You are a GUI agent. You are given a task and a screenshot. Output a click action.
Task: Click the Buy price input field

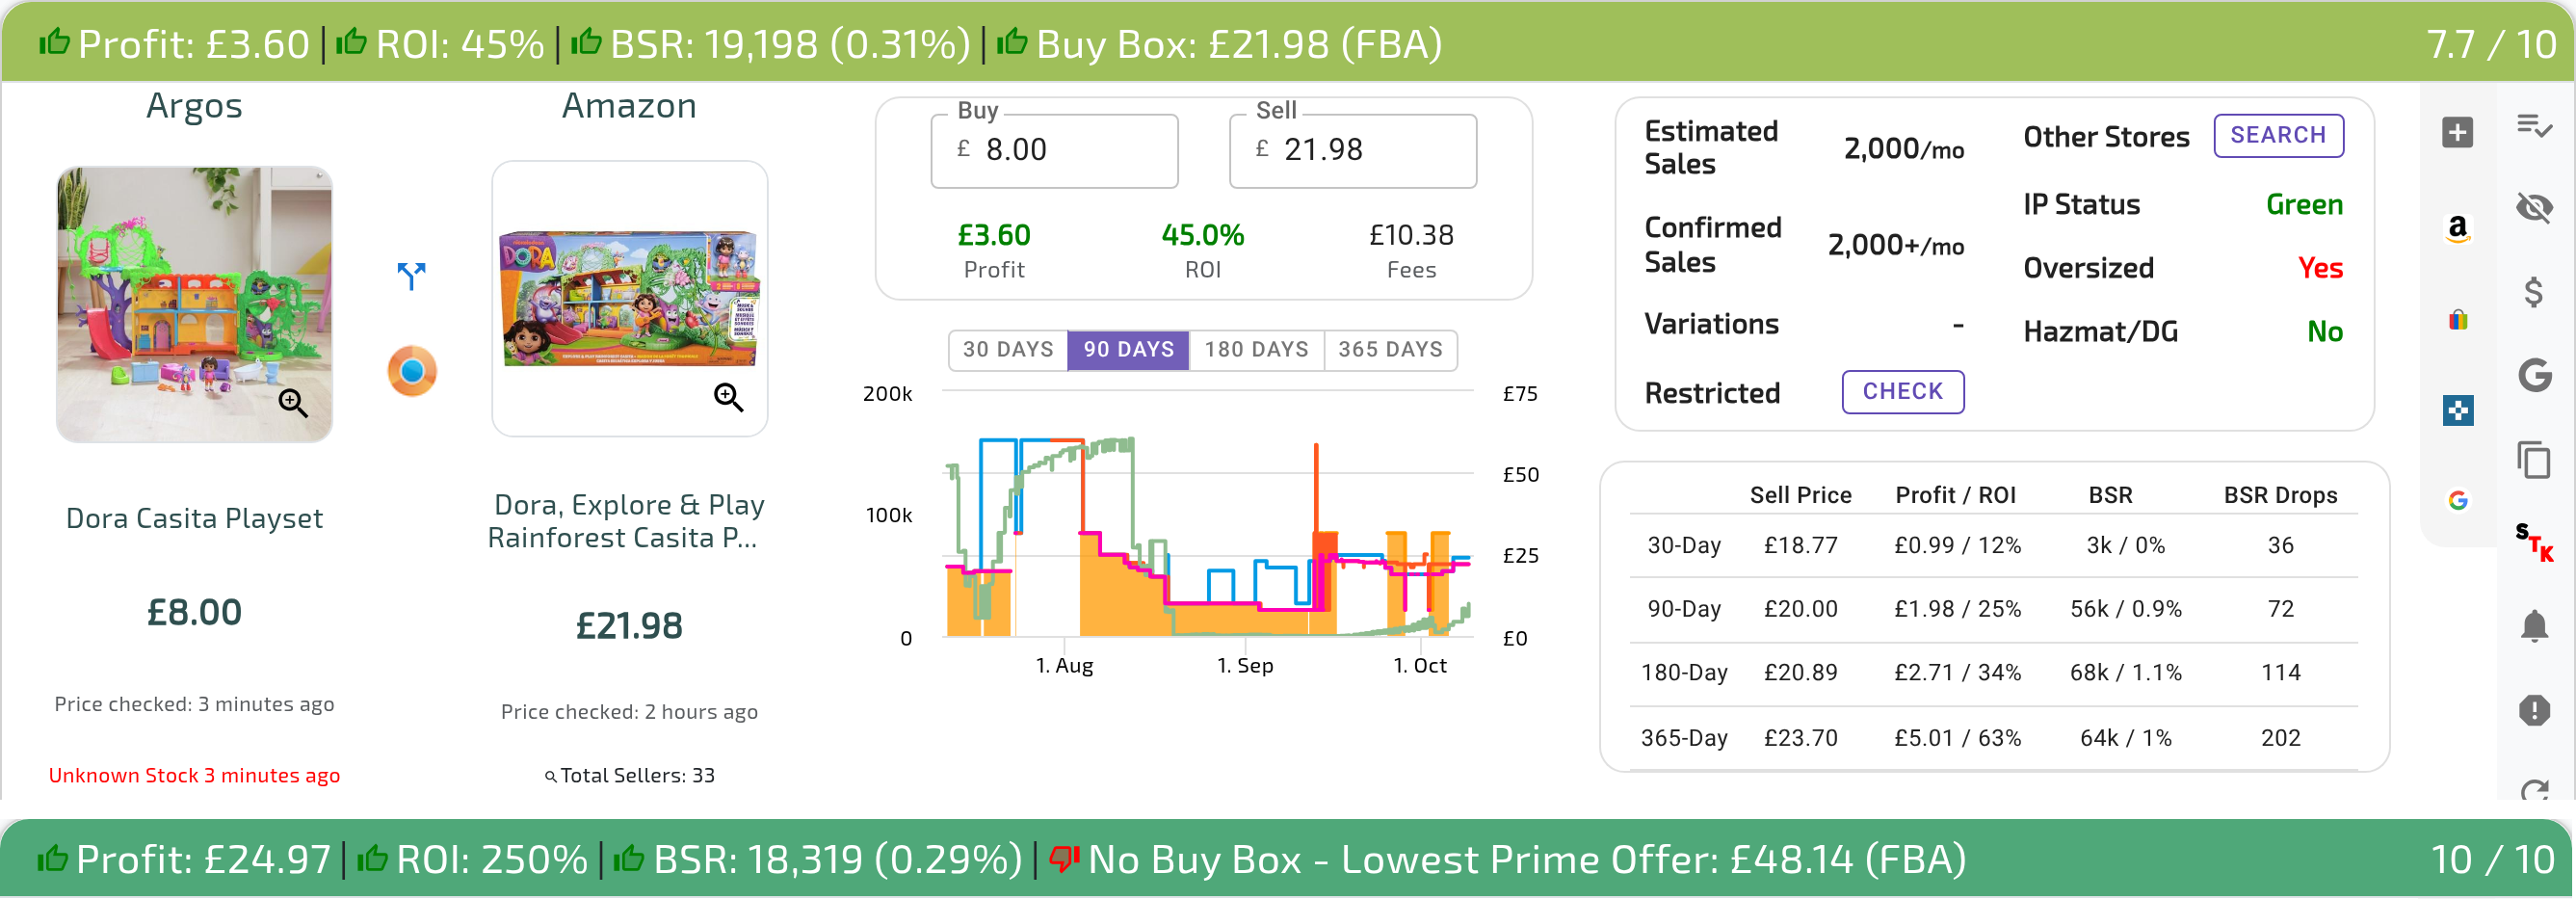(x=1054, y=150)
